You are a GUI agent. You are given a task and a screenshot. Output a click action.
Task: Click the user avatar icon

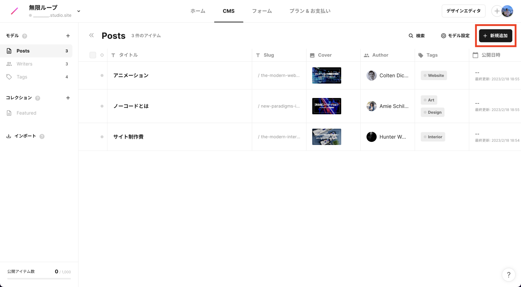507,11
